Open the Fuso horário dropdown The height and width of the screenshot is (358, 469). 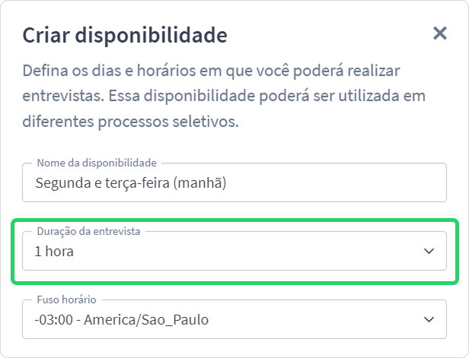coord(234,319)
